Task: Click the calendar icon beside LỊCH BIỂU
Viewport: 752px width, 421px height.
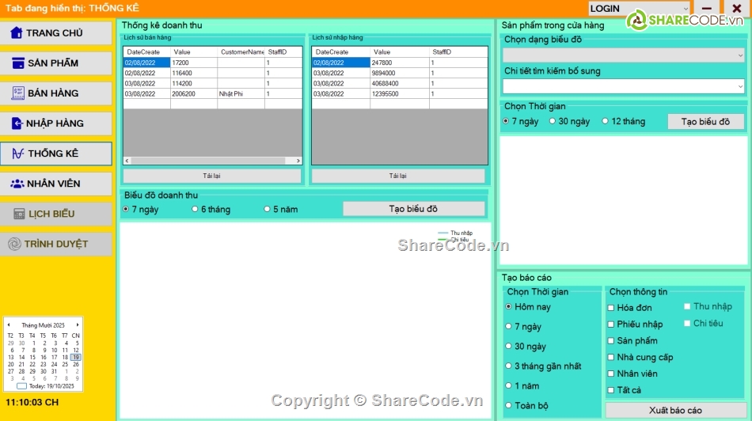Action: [x=19, y=214]
